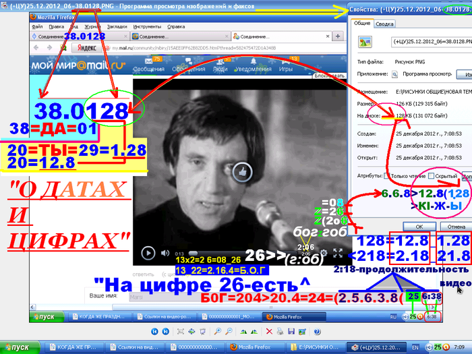Like the video with thumbs-up icon
The image size is (472, 354).
[242, 172]
